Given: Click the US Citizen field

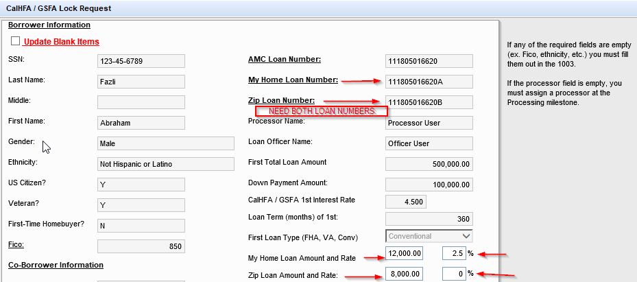Looking at the screenshot, I should click(x=141, y=185).
